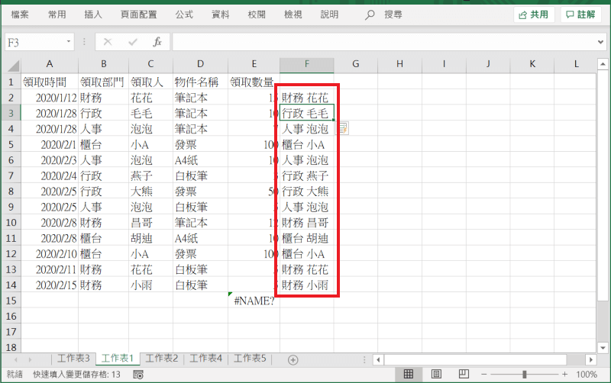
Task: Click header cell 領取部門
Action: tap(103, 82)
